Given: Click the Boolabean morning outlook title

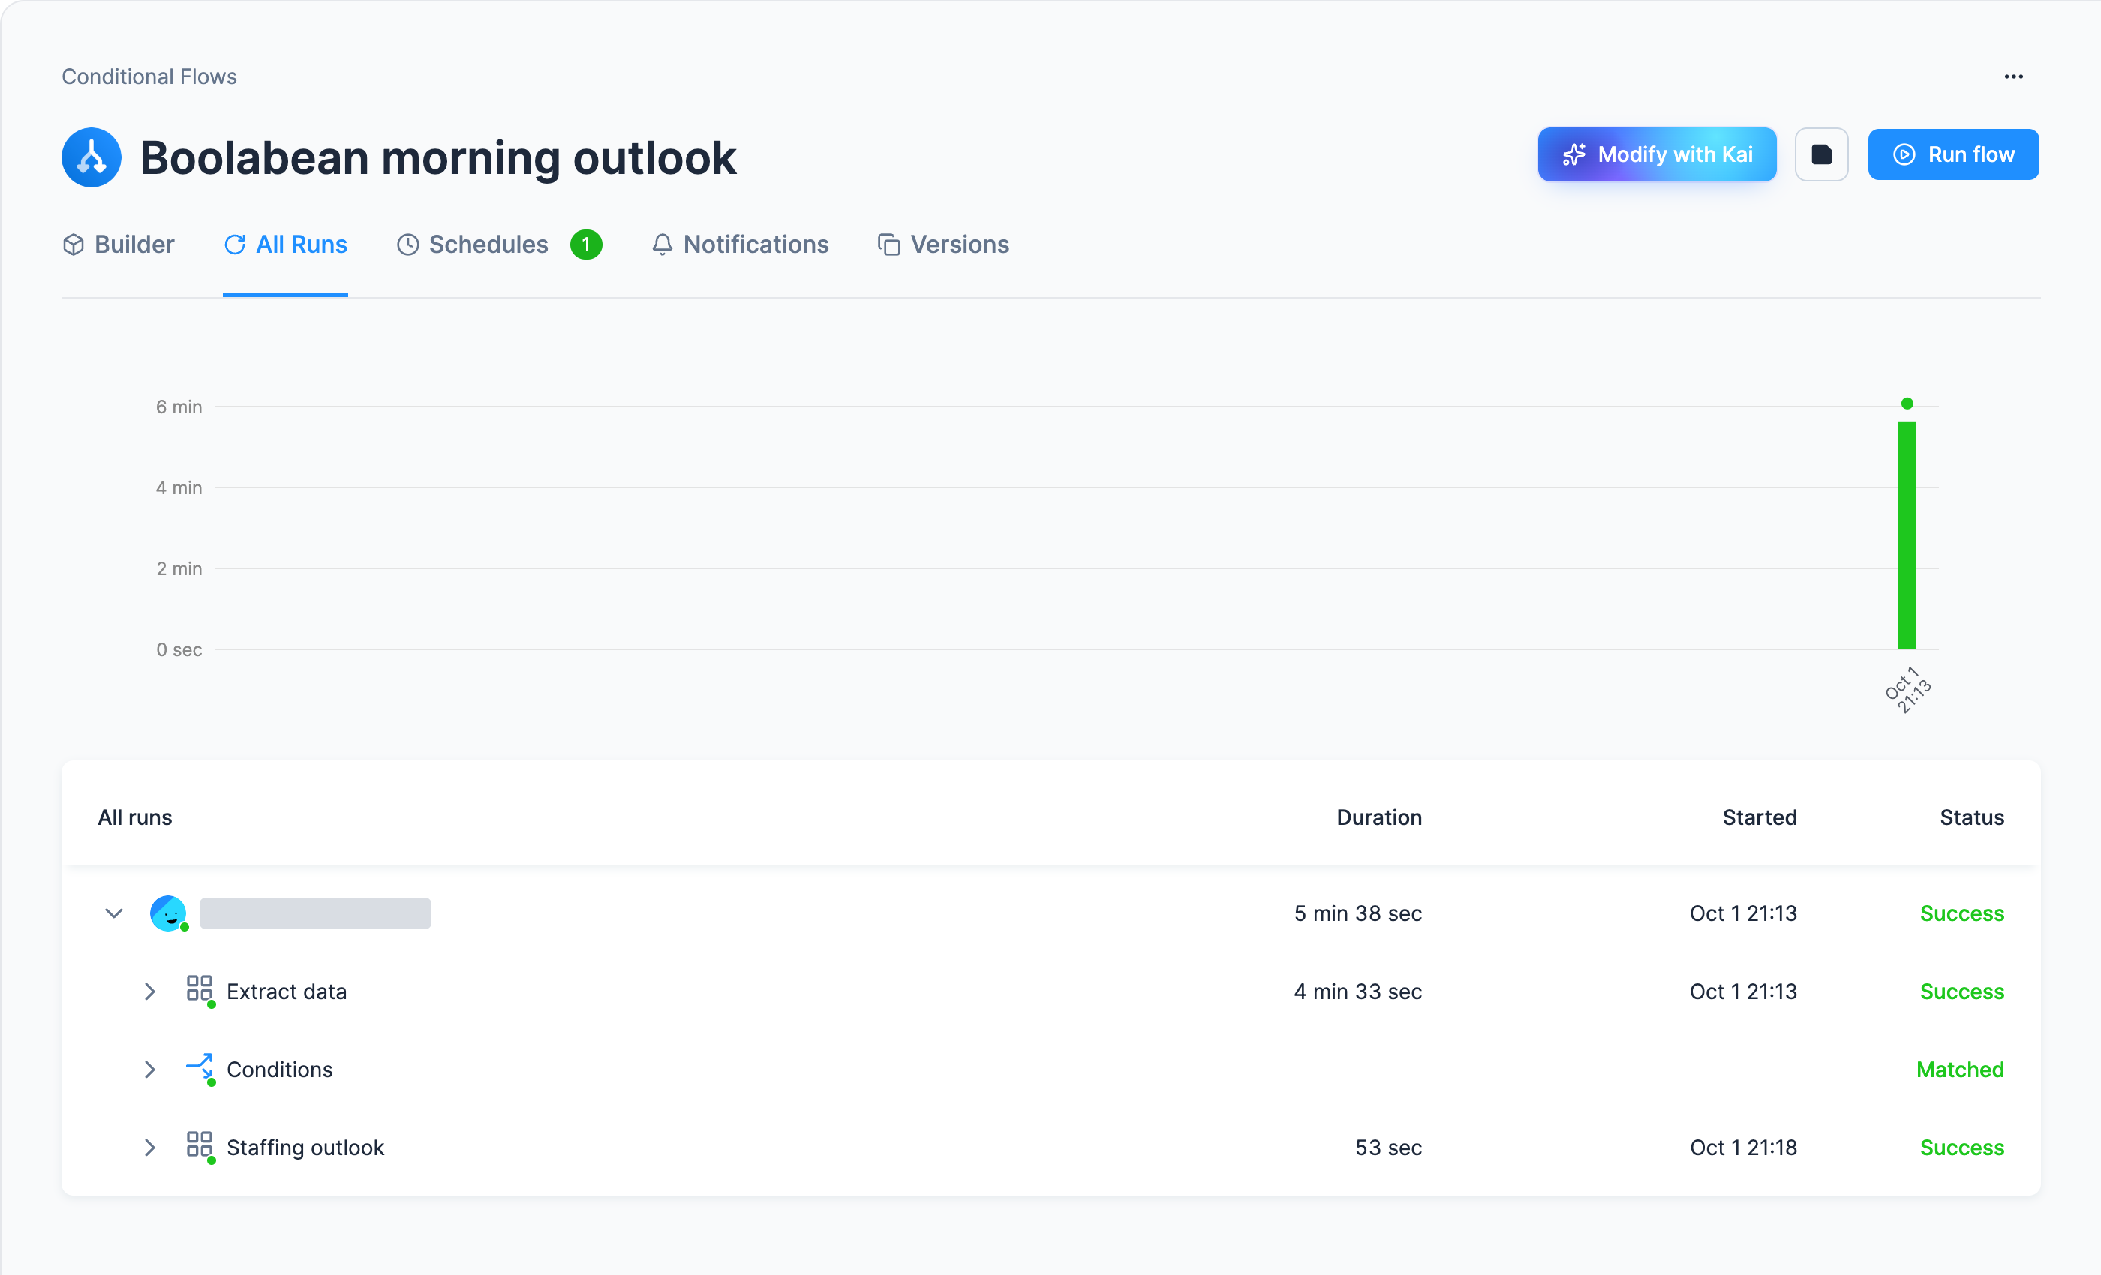Looking at the screenshot, I should [x=437, y=157].
